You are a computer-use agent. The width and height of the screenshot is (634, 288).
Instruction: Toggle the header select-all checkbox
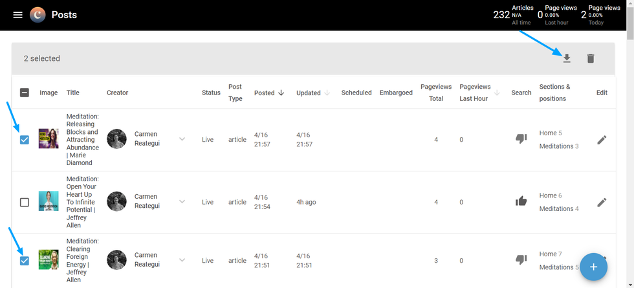(x=25, y=93)
